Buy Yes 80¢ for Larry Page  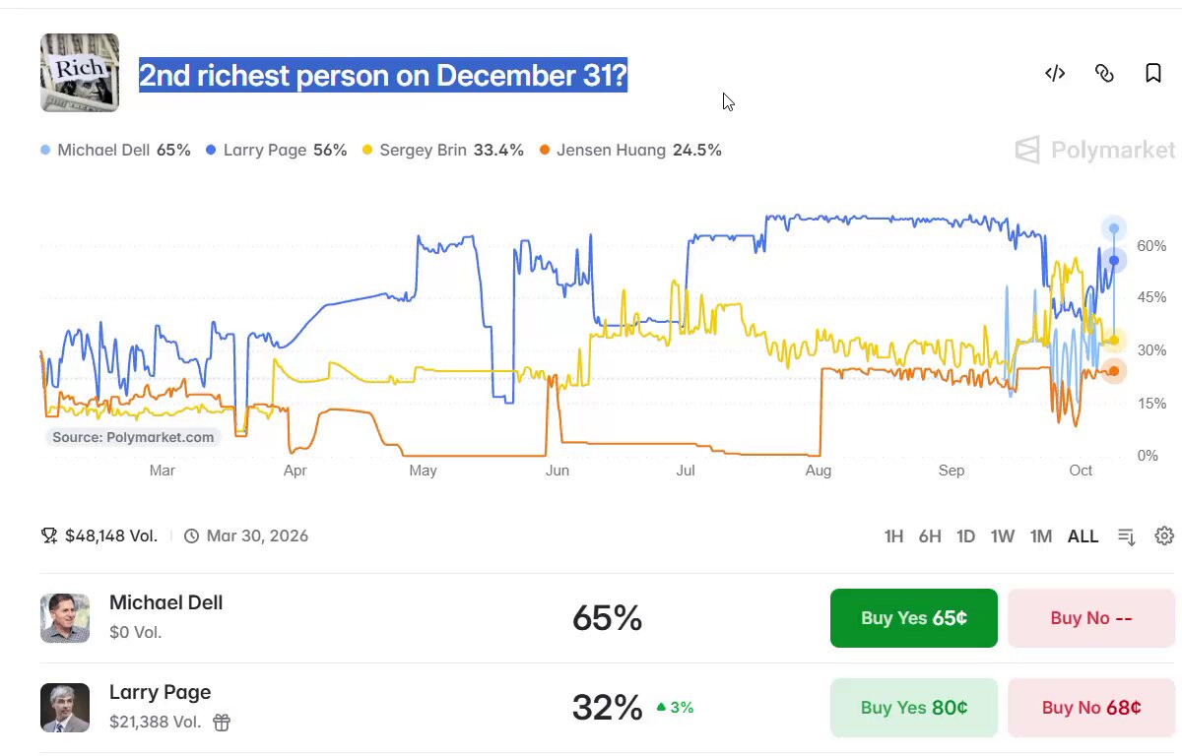914,708
